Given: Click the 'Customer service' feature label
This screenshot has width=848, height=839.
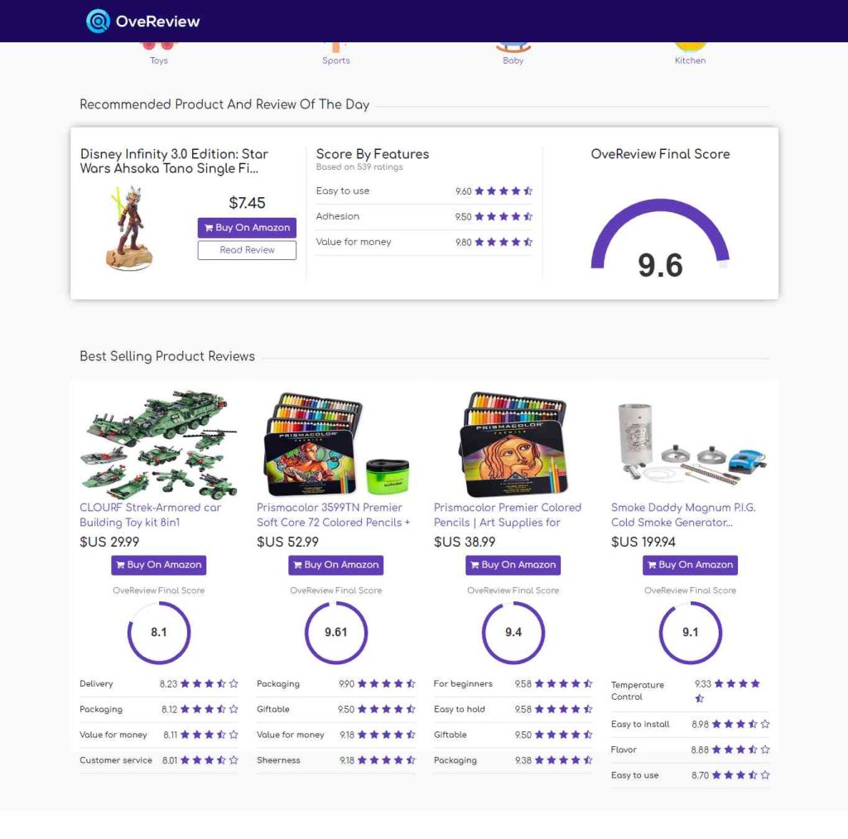Looking at the screenshot, I should tap(116, 760).
